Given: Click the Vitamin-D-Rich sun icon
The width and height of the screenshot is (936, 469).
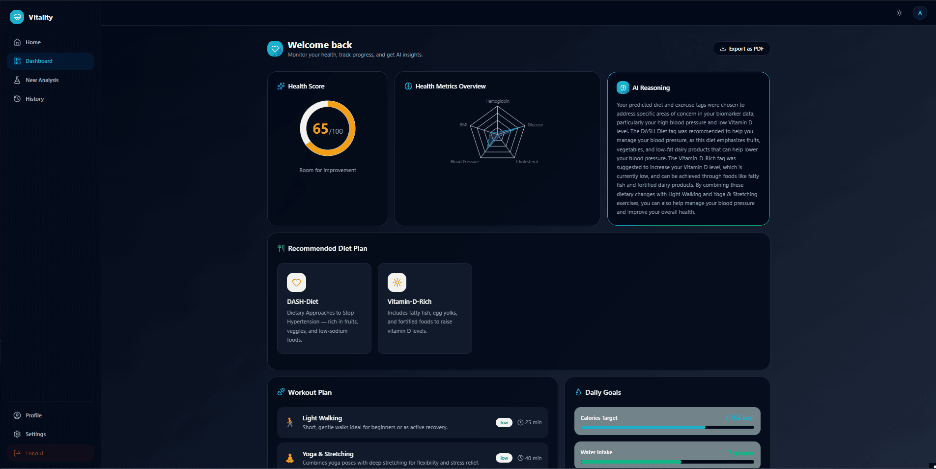Looking at the screenshot, I should [397, 283].
